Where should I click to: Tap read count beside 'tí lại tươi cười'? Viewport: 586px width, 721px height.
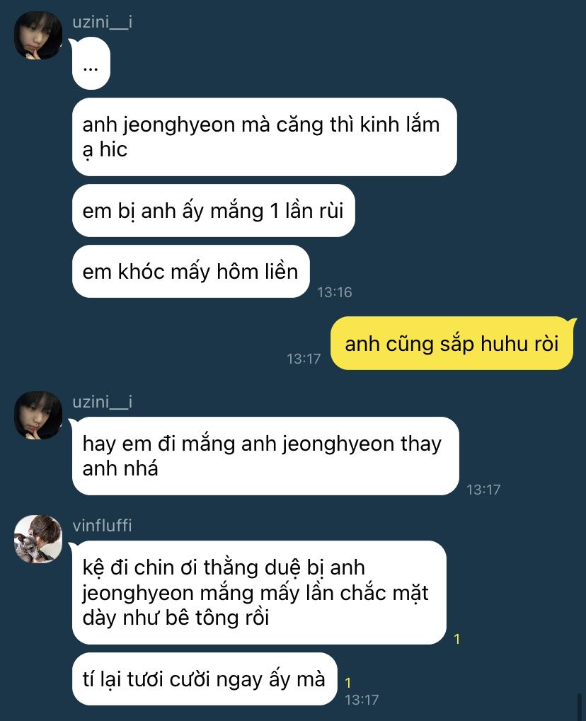tap(347, 683)
